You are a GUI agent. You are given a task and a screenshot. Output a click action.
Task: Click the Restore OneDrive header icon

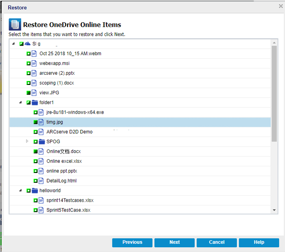[x=15, y=25]
